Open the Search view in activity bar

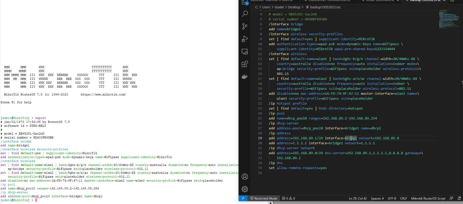(x=245, y=14)
